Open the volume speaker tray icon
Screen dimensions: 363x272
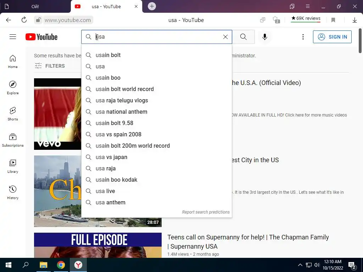coord(317,265)
